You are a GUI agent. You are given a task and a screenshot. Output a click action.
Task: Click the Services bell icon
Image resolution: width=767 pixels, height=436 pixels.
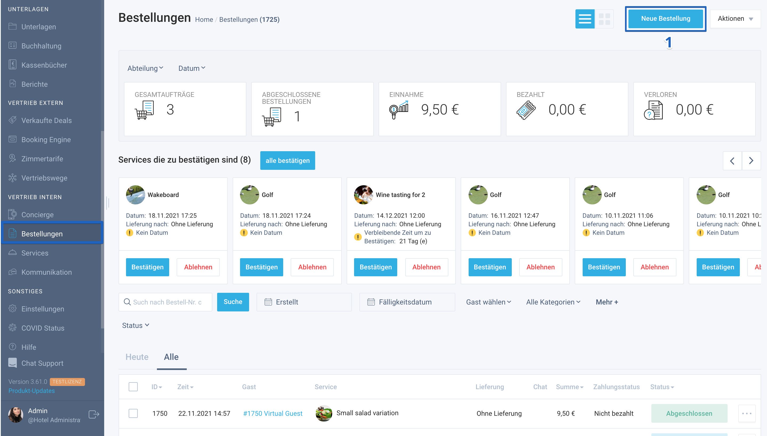(x=12, y=253)
